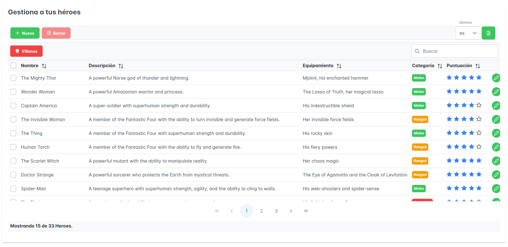Click the Spider-Man name cell
Screen dimensions: 508x247
pos(33,189)
